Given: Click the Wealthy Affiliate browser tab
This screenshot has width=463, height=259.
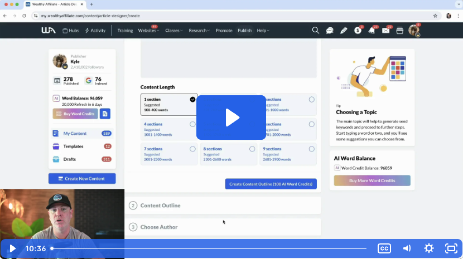Looking at the screenshot, I should [x=55, y=4].
